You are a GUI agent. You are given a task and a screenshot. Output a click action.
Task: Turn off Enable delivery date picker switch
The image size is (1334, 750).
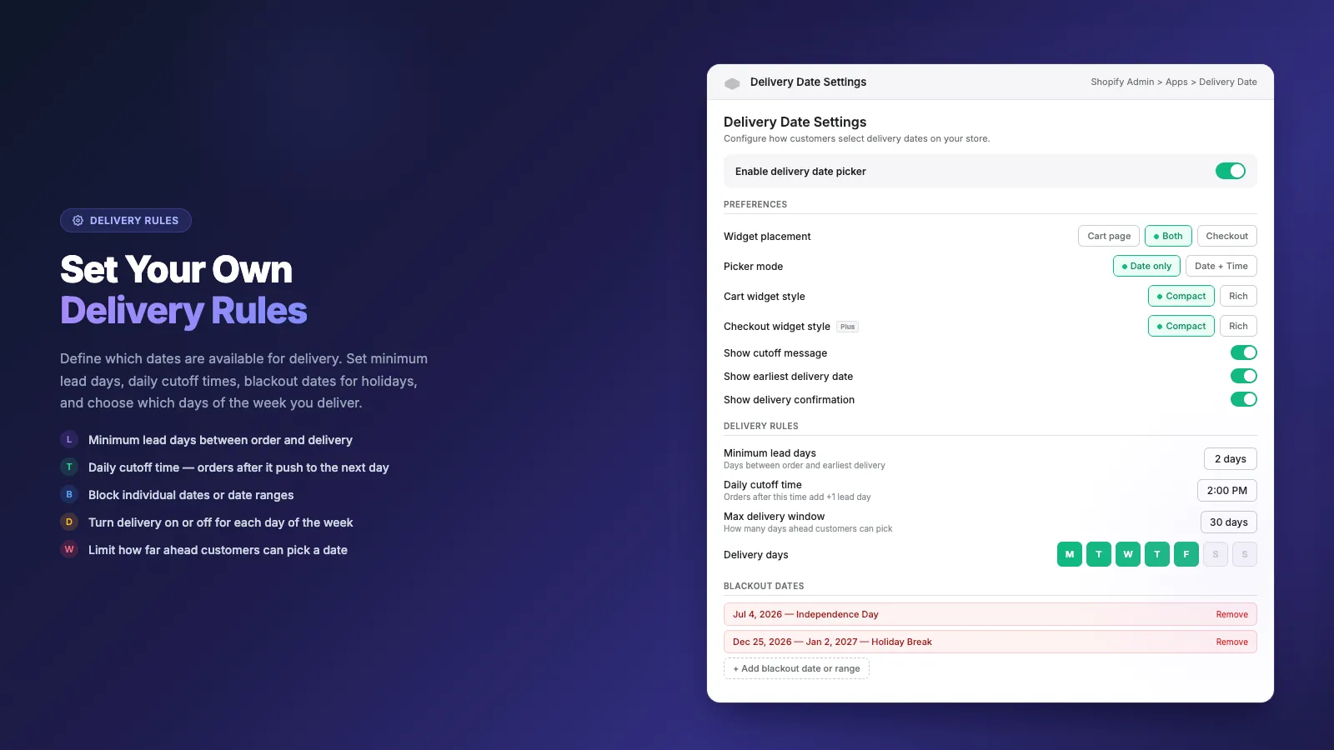1231,171
